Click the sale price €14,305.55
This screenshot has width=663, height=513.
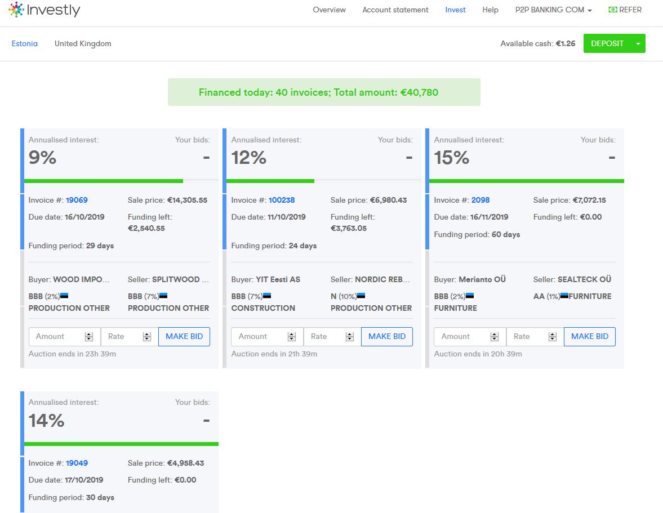coord(188,200)
